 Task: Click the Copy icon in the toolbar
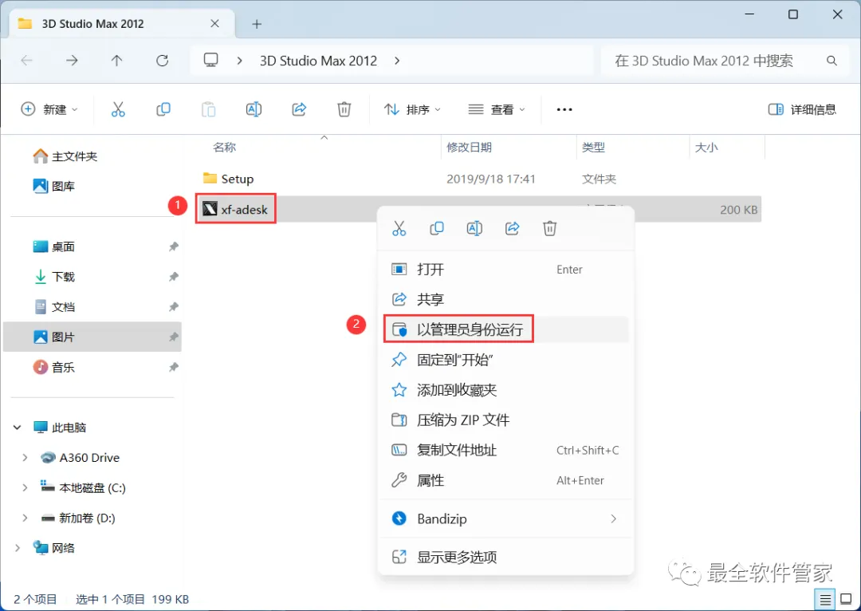pos(163,109)
